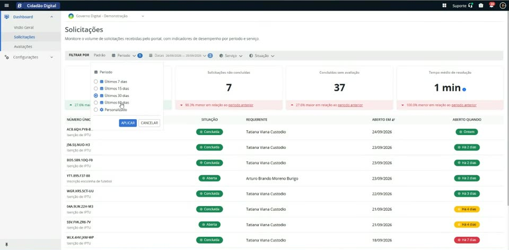Click the Configurações gears icon in sidebar

tap(7, 57)
